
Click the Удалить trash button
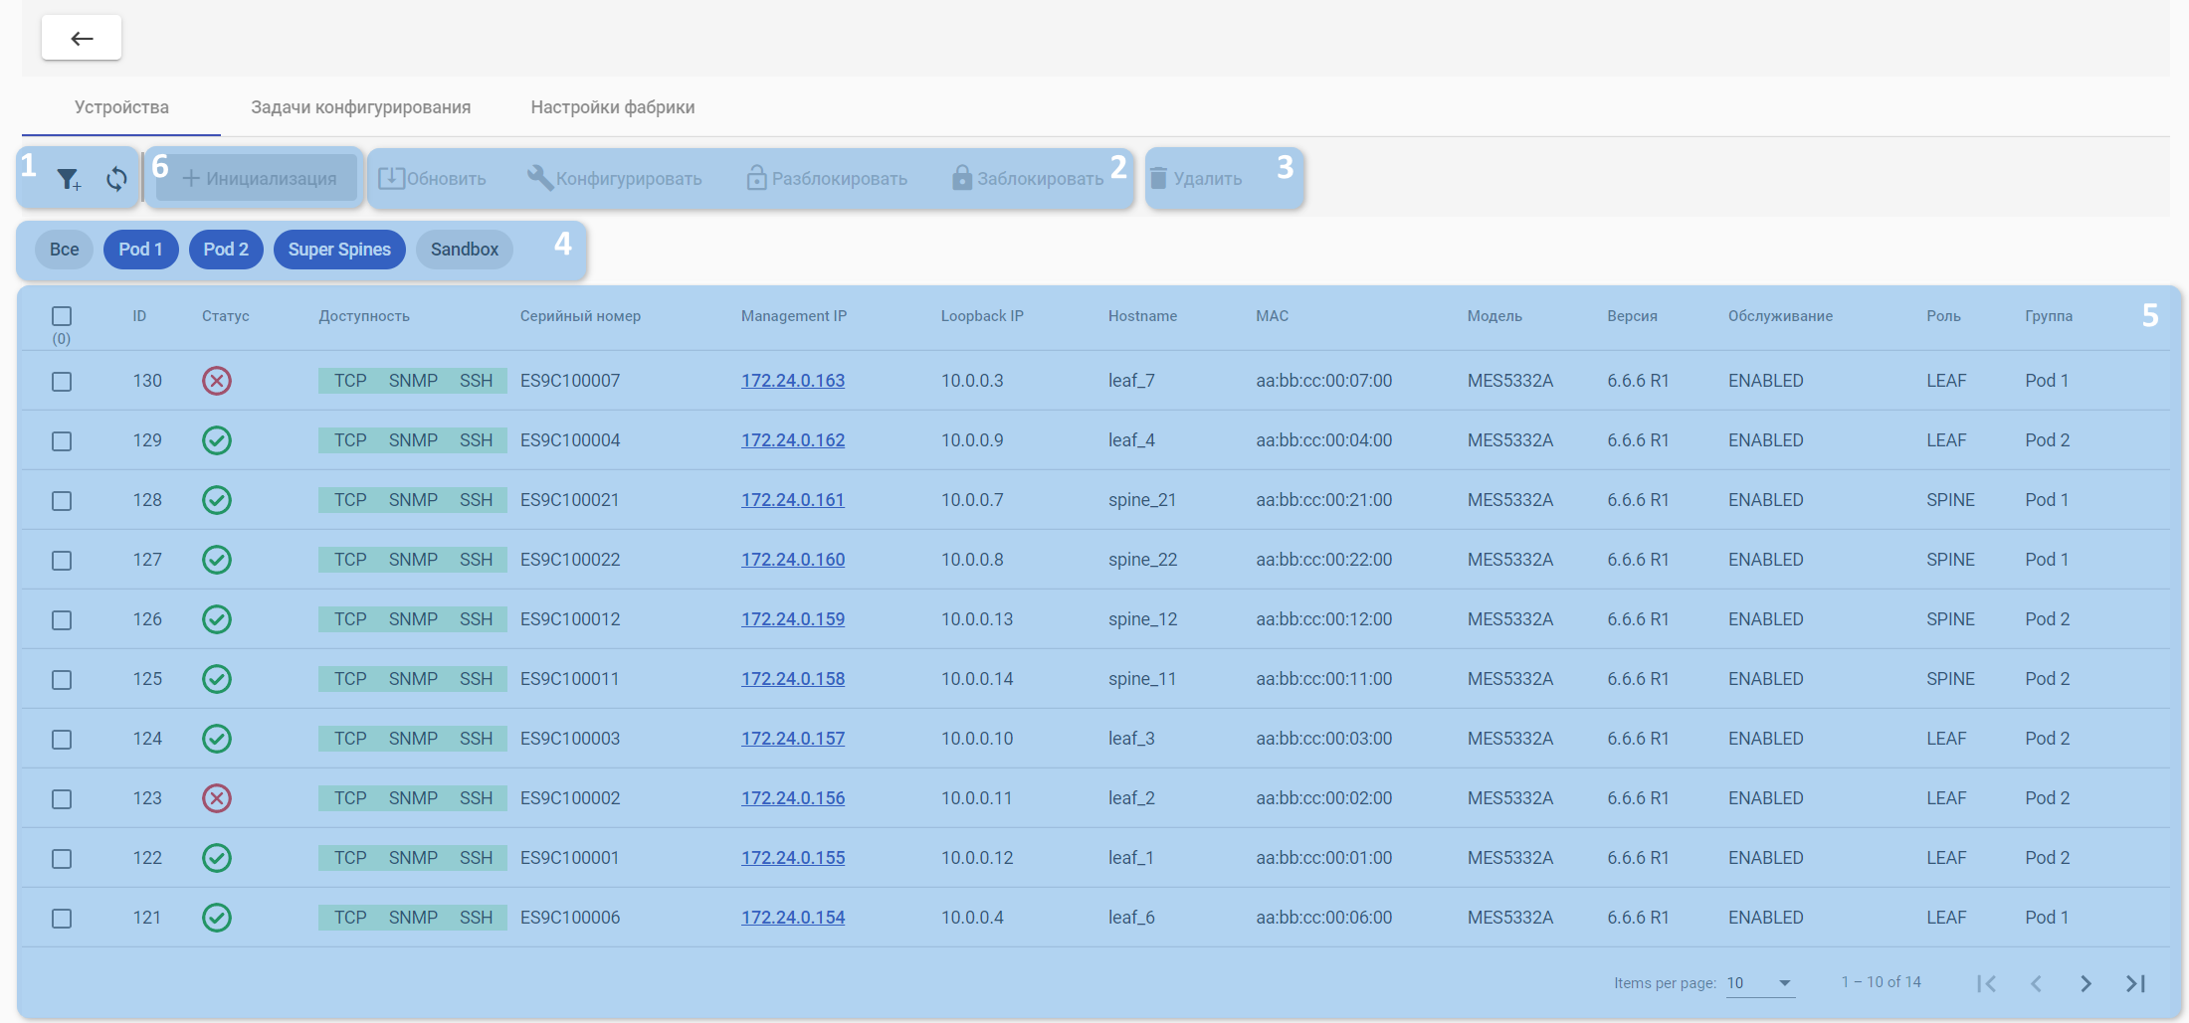1196,179
